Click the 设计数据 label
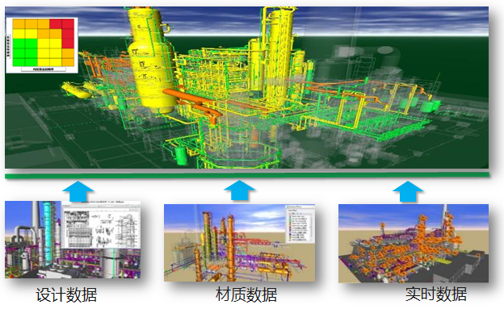Screen dimensions: 504x309 click(66, 294)
